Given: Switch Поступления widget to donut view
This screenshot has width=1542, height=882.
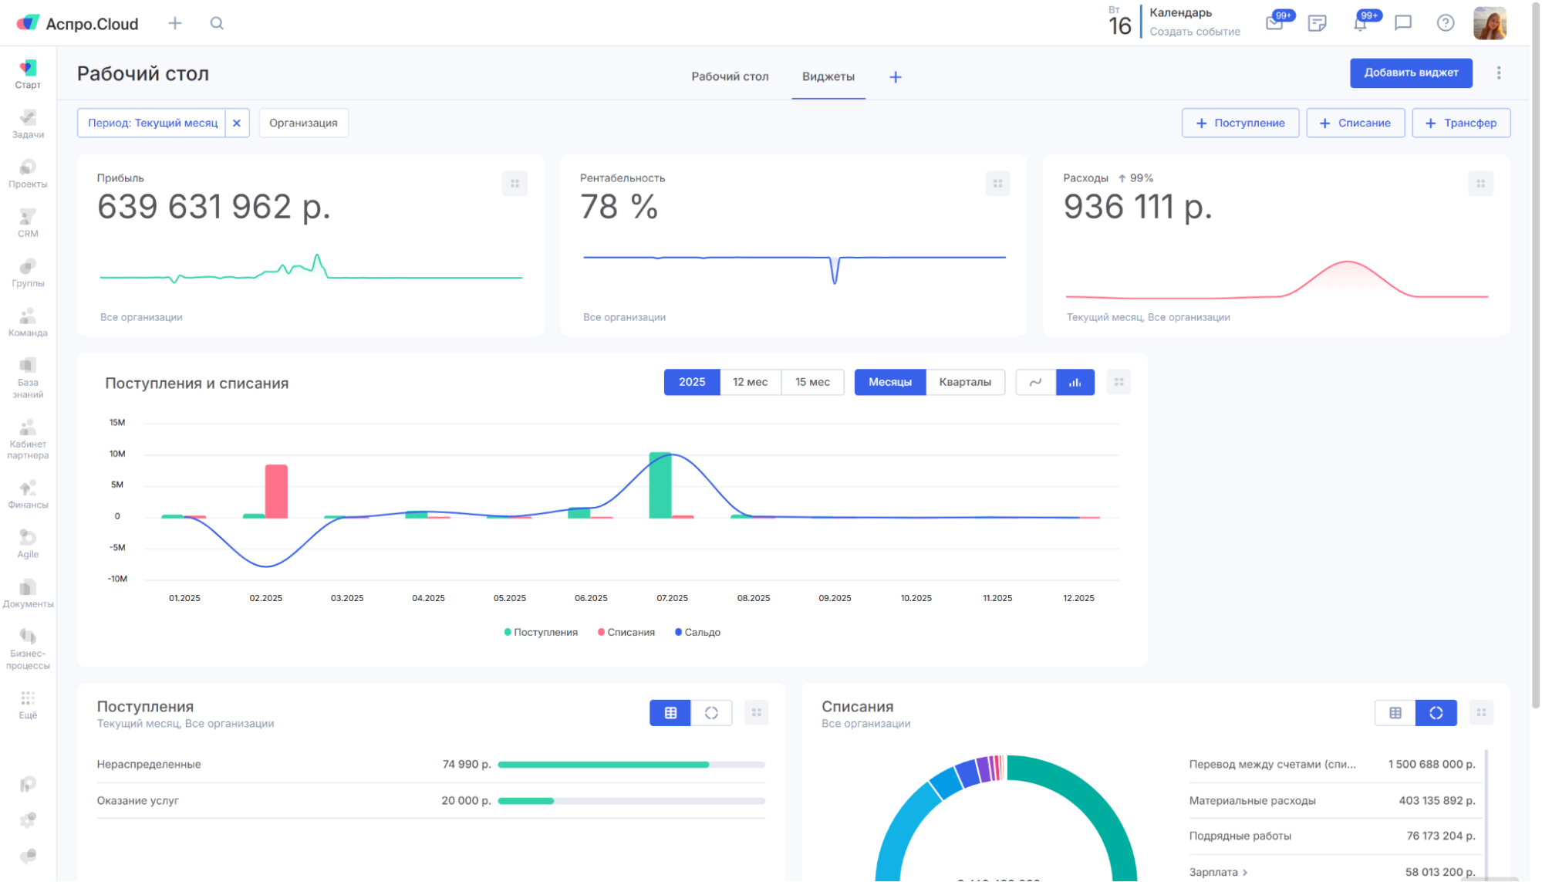Looking at the screenshot, I should 711,713.
